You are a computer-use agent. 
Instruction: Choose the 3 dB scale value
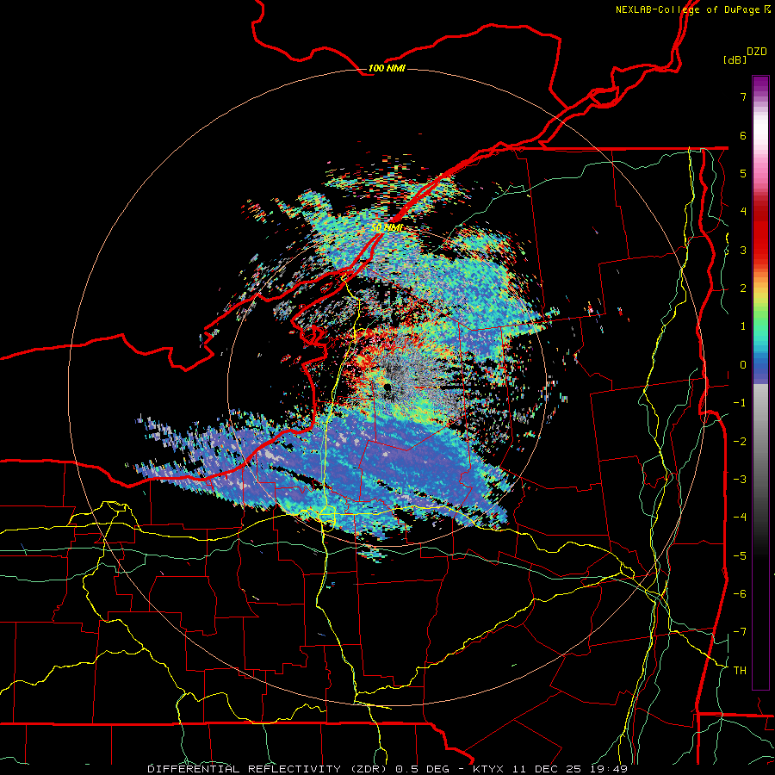pos(743,250)
